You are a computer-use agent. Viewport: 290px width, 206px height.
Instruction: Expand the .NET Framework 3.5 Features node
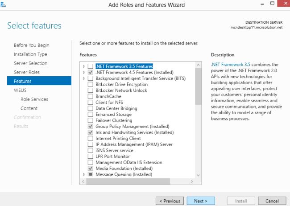click(x=84, y=66)
